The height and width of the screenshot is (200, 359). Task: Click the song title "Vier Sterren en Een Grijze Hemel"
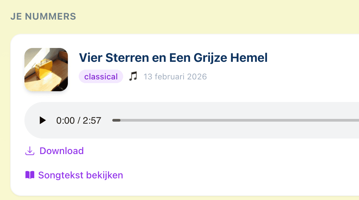click(173, 57)
